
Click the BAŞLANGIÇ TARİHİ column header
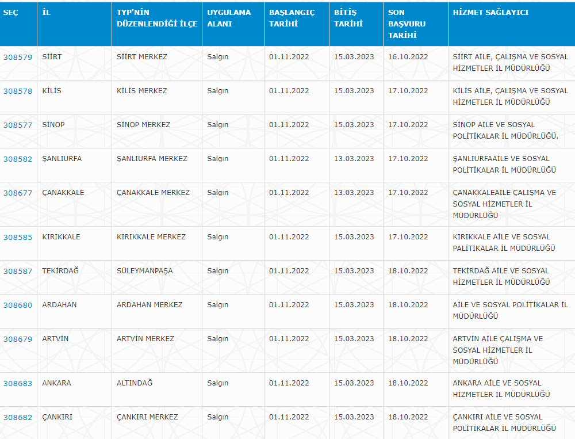pyautogui.click(x=297, y=24)
